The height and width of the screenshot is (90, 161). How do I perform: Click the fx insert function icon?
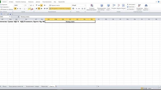18,17
